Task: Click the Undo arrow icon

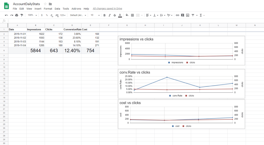Action: point(6,15)
